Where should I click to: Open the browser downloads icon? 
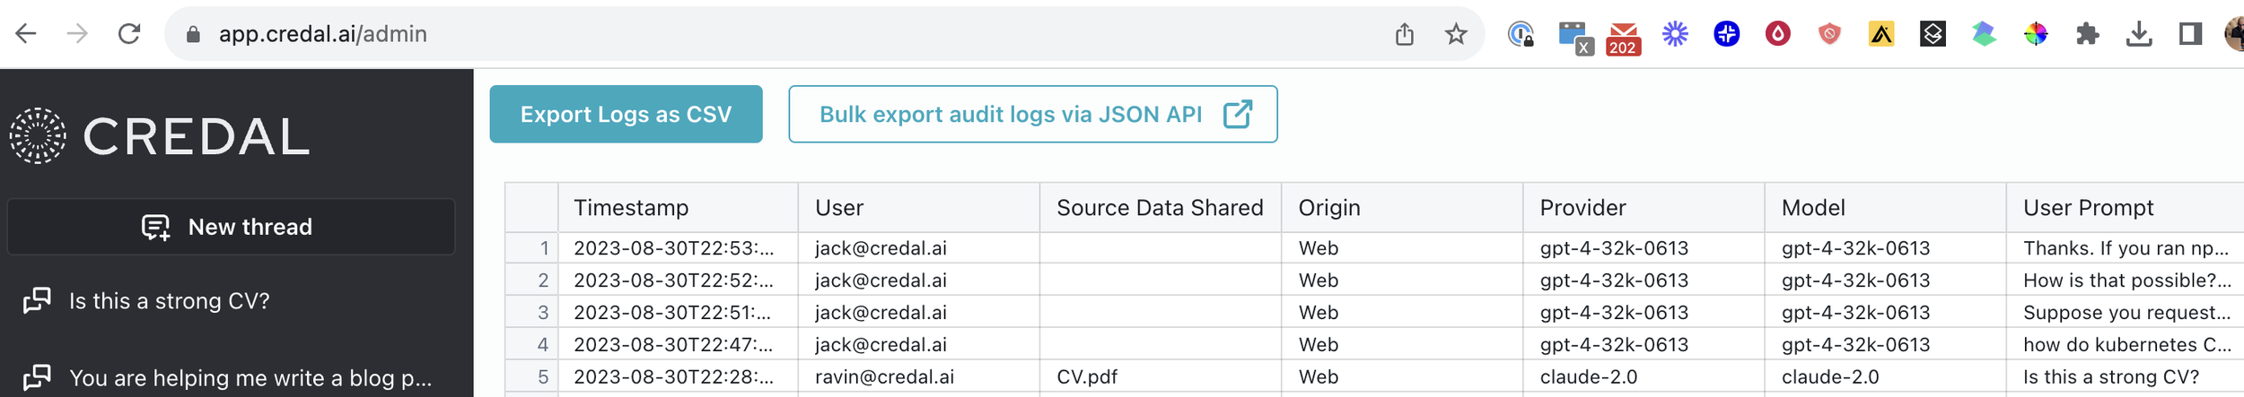point(2139,34)
